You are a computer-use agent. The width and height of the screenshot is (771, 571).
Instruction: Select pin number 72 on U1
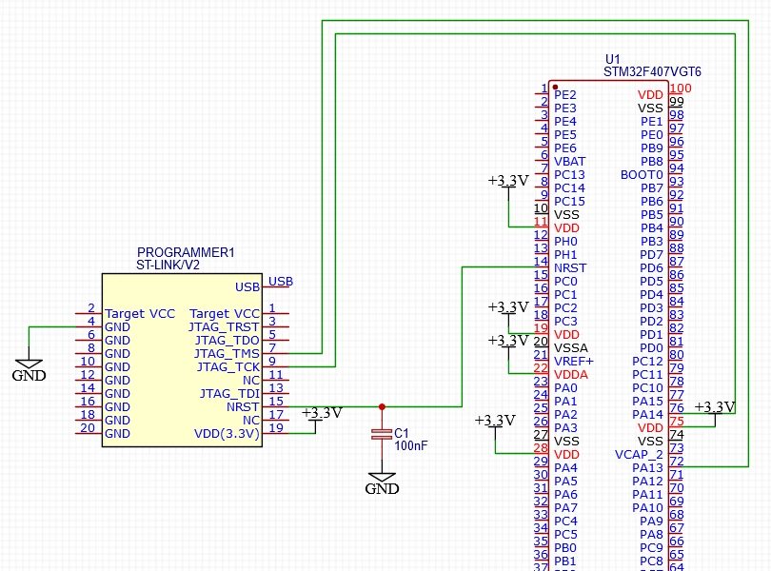pos(677,462)
